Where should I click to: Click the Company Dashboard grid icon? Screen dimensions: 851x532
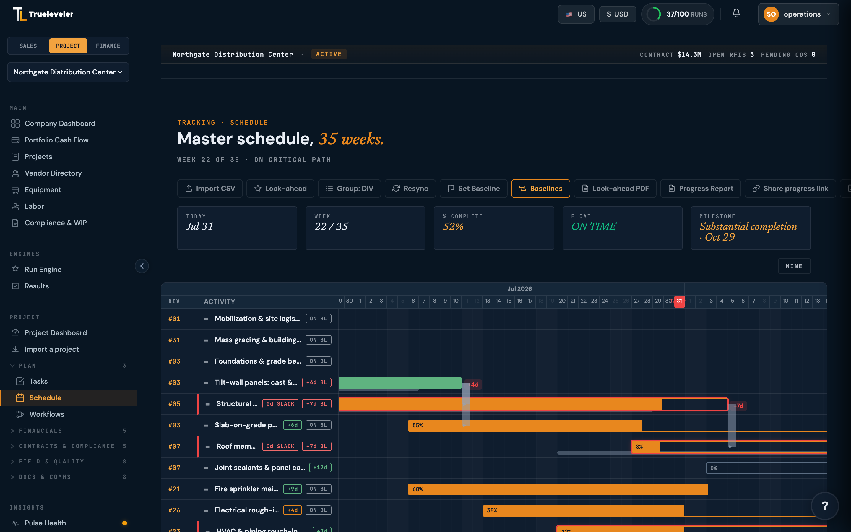pyautogui.click(x=15, y=124)
